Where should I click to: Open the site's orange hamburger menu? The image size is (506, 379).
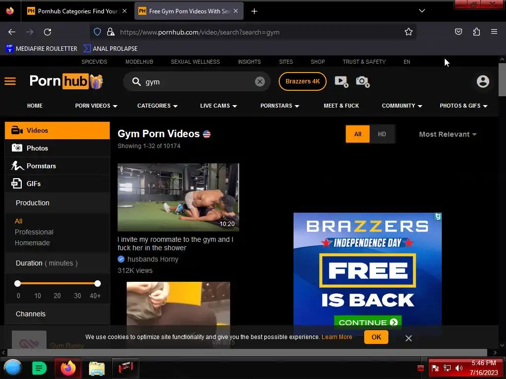(x=10, y=81)
